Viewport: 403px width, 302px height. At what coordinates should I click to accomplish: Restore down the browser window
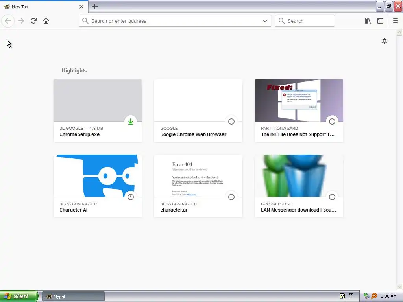coord(388,6)
